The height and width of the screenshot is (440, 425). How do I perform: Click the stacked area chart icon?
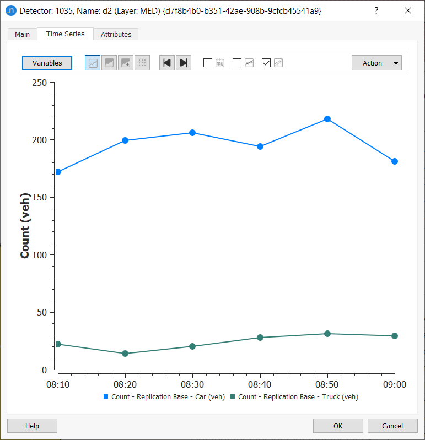(x=126, y=63)
